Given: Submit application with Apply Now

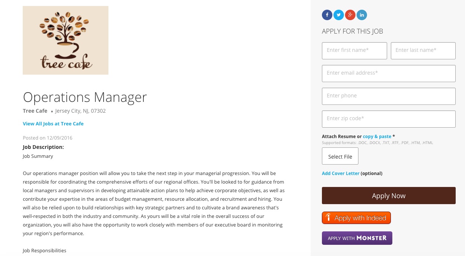Looking at the screenshot, I should point(389,196).
